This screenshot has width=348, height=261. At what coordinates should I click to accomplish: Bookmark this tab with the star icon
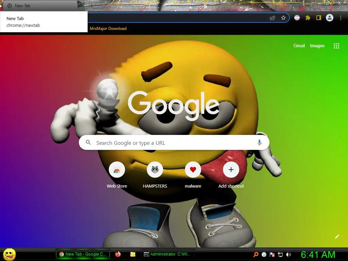283,18
